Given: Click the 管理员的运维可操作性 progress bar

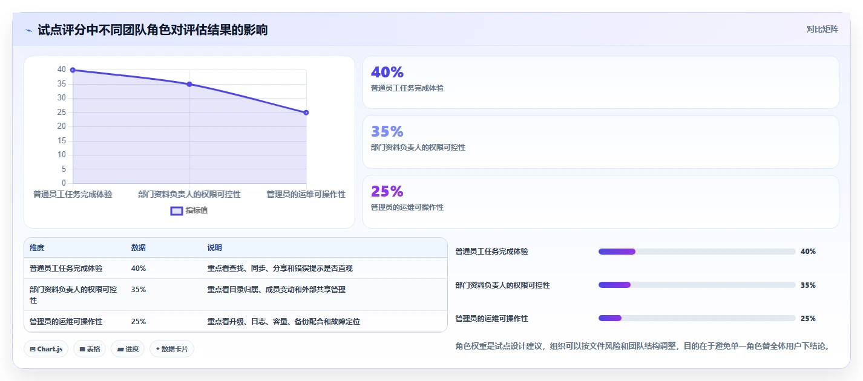Looking at the screenshot, I should pos(697,318).
